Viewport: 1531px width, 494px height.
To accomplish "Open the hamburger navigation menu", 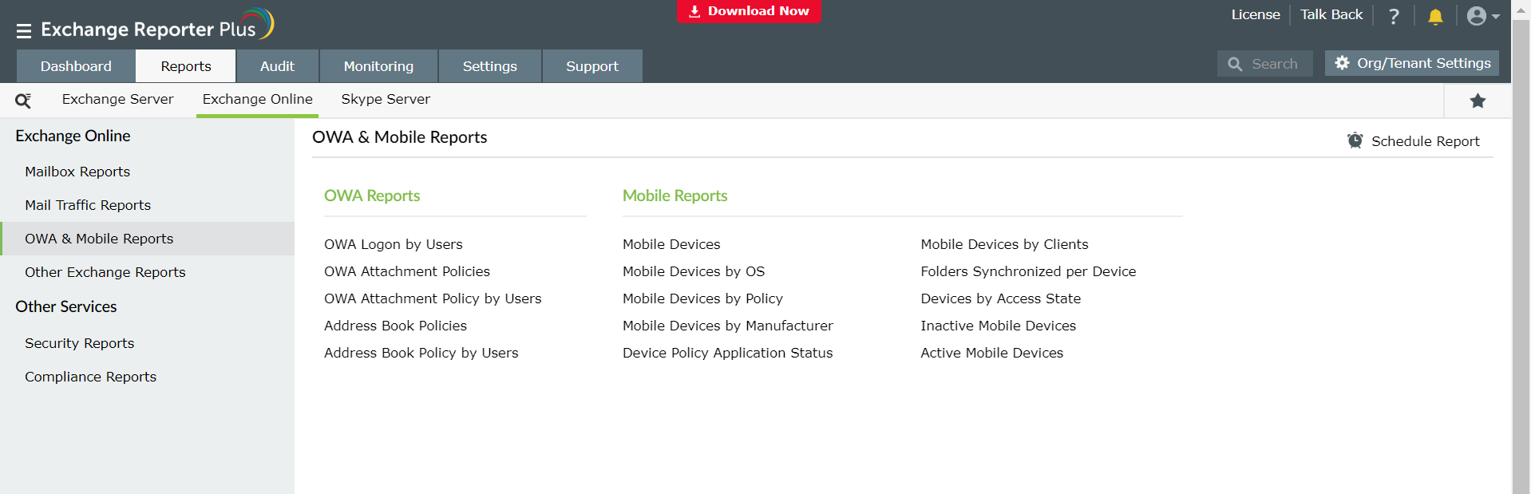I will (24, 31).
